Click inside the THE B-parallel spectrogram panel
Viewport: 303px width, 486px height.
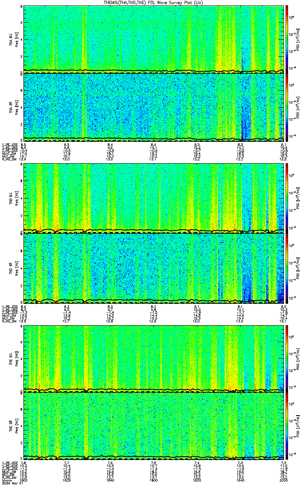pyautogui.click(x=154, y=426)
